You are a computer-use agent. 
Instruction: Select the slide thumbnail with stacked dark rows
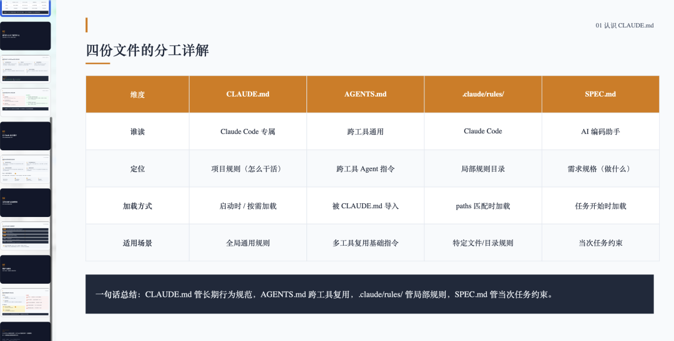coord(26,236)
